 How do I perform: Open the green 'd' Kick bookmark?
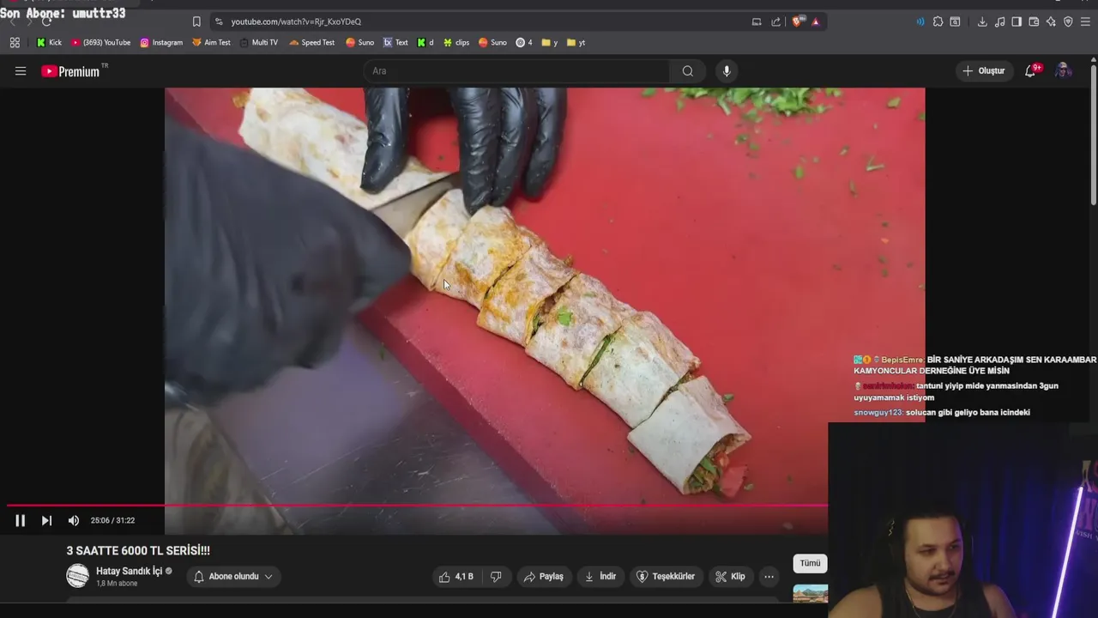click(x=425, y=42)
